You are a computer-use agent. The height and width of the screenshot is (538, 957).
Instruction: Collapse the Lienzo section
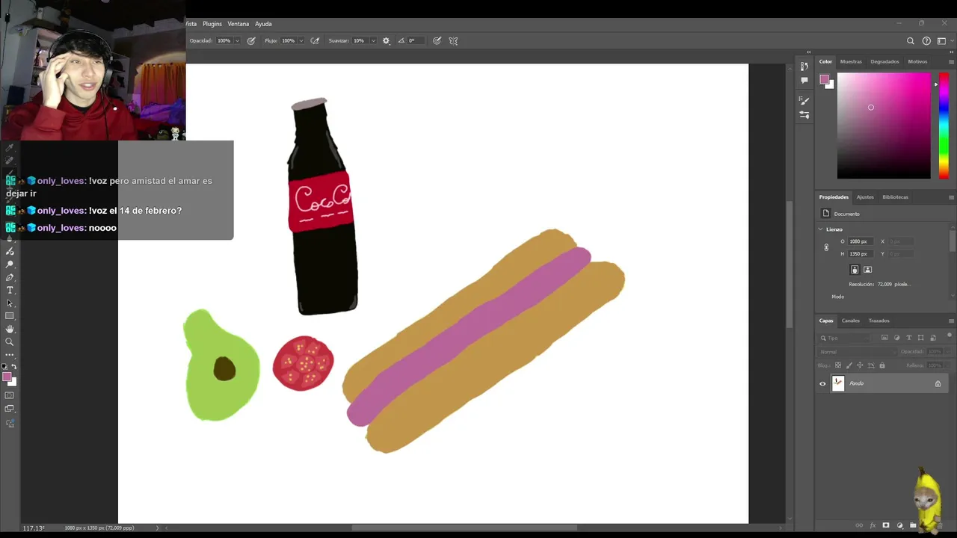point(820,229)
